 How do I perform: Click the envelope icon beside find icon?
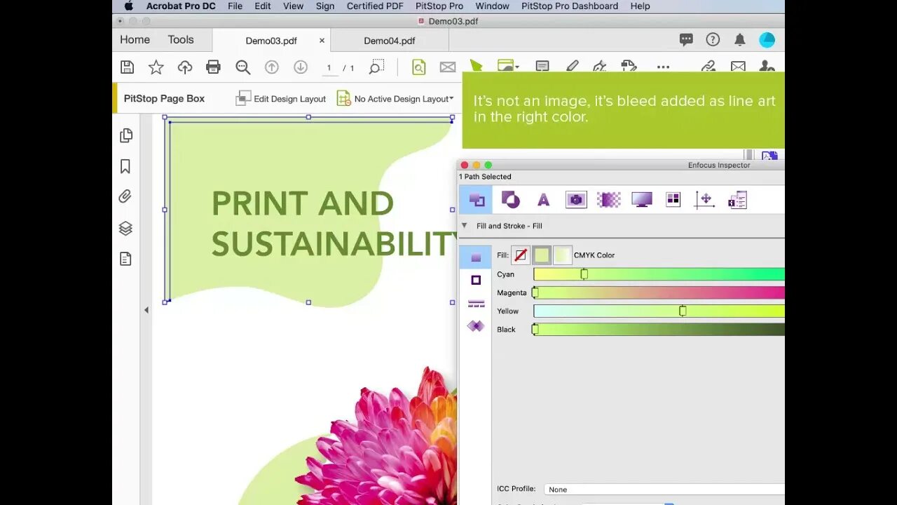[447, 67]
